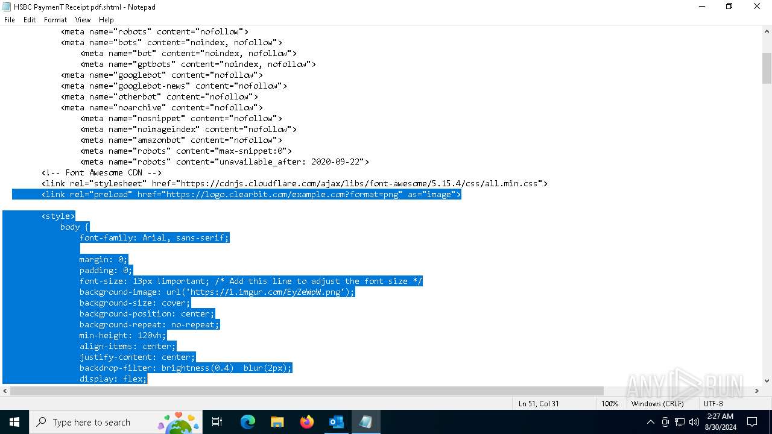Click the '<style>' tag line
Viewport: 772px width, 434px height.
[58, 216]
